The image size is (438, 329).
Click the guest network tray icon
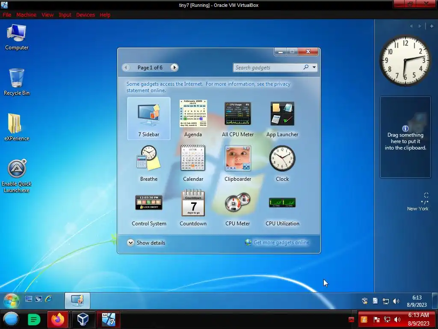click(x=386, y=301)
